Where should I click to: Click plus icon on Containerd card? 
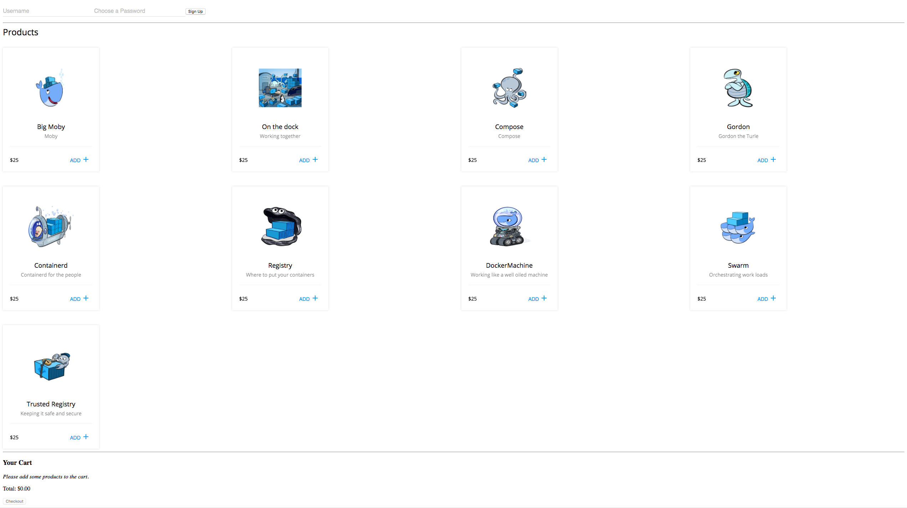click(86, 298)
